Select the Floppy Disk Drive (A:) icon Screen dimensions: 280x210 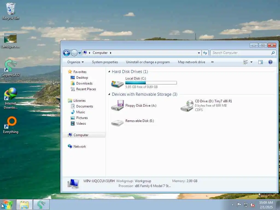(x=117, y=106)
